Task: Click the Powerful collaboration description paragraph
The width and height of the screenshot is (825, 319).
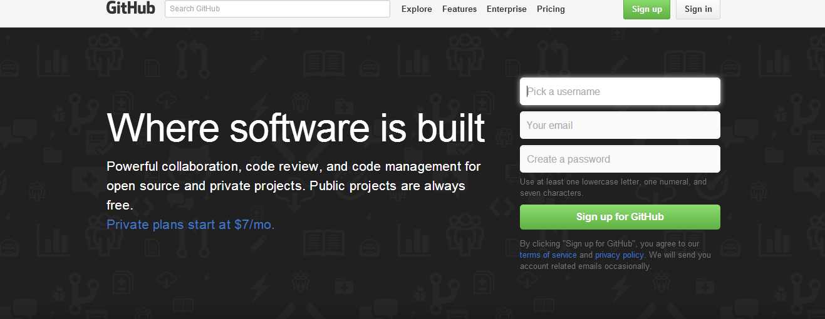Action: click(x=294, y=186)
